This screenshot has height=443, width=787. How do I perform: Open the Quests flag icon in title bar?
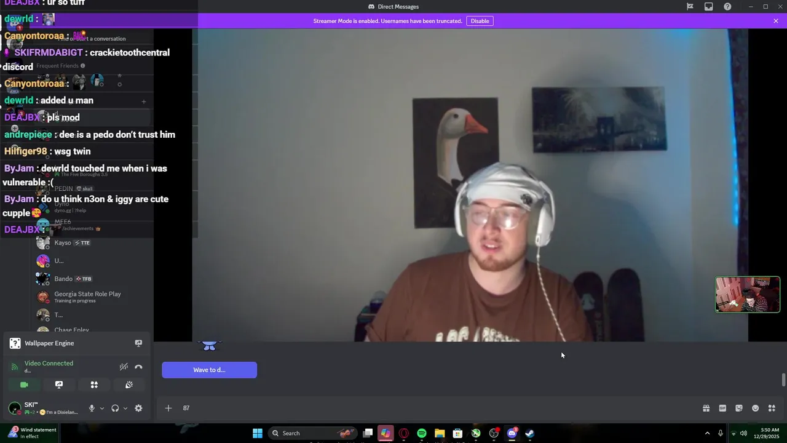[x=690, y=7]
